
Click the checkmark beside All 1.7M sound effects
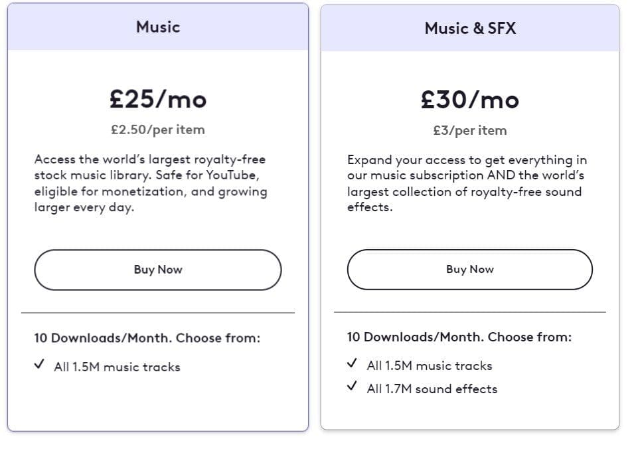pyautogui.click(x=352, y=387)
